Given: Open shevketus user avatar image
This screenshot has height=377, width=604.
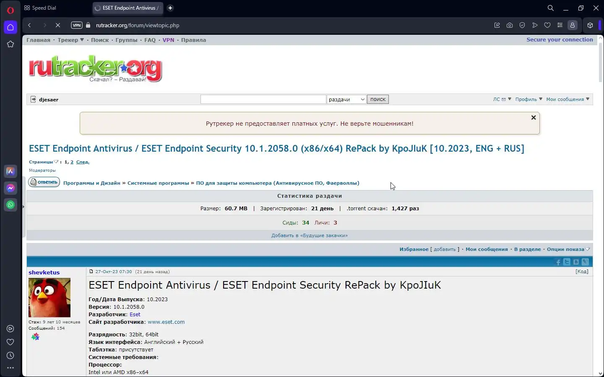Looking at the screenshot, I should (49, 298).
